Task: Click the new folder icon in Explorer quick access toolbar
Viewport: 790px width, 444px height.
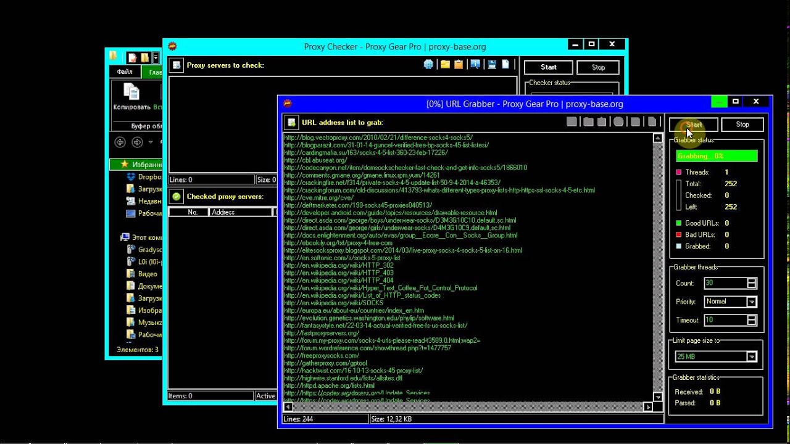Action: point(144,58)
